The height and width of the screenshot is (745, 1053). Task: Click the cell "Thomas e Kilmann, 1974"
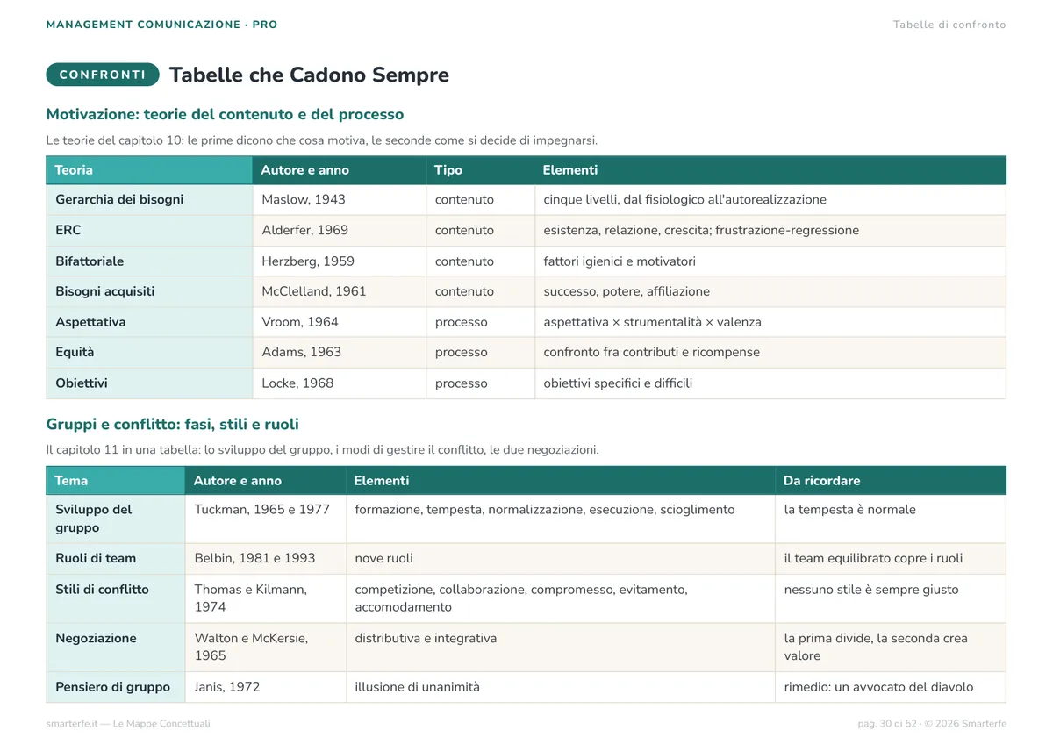(266, 598)
